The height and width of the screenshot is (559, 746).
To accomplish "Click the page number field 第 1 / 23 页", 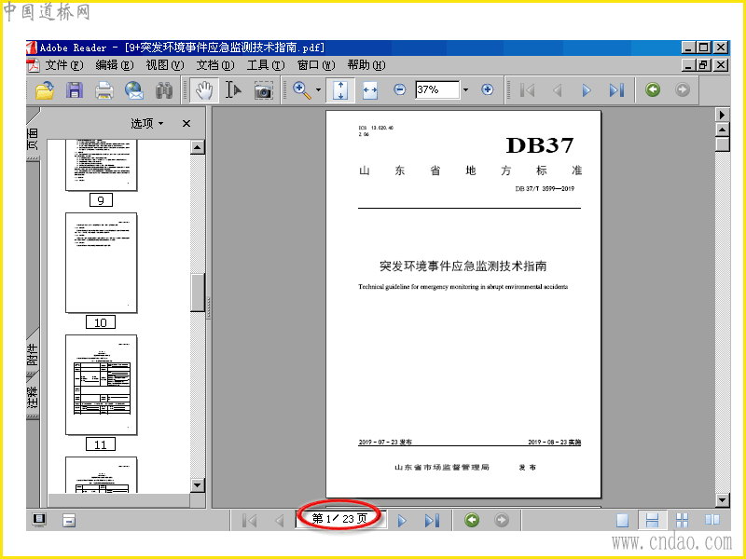I will pyautogui.click(x=339, y=519).
